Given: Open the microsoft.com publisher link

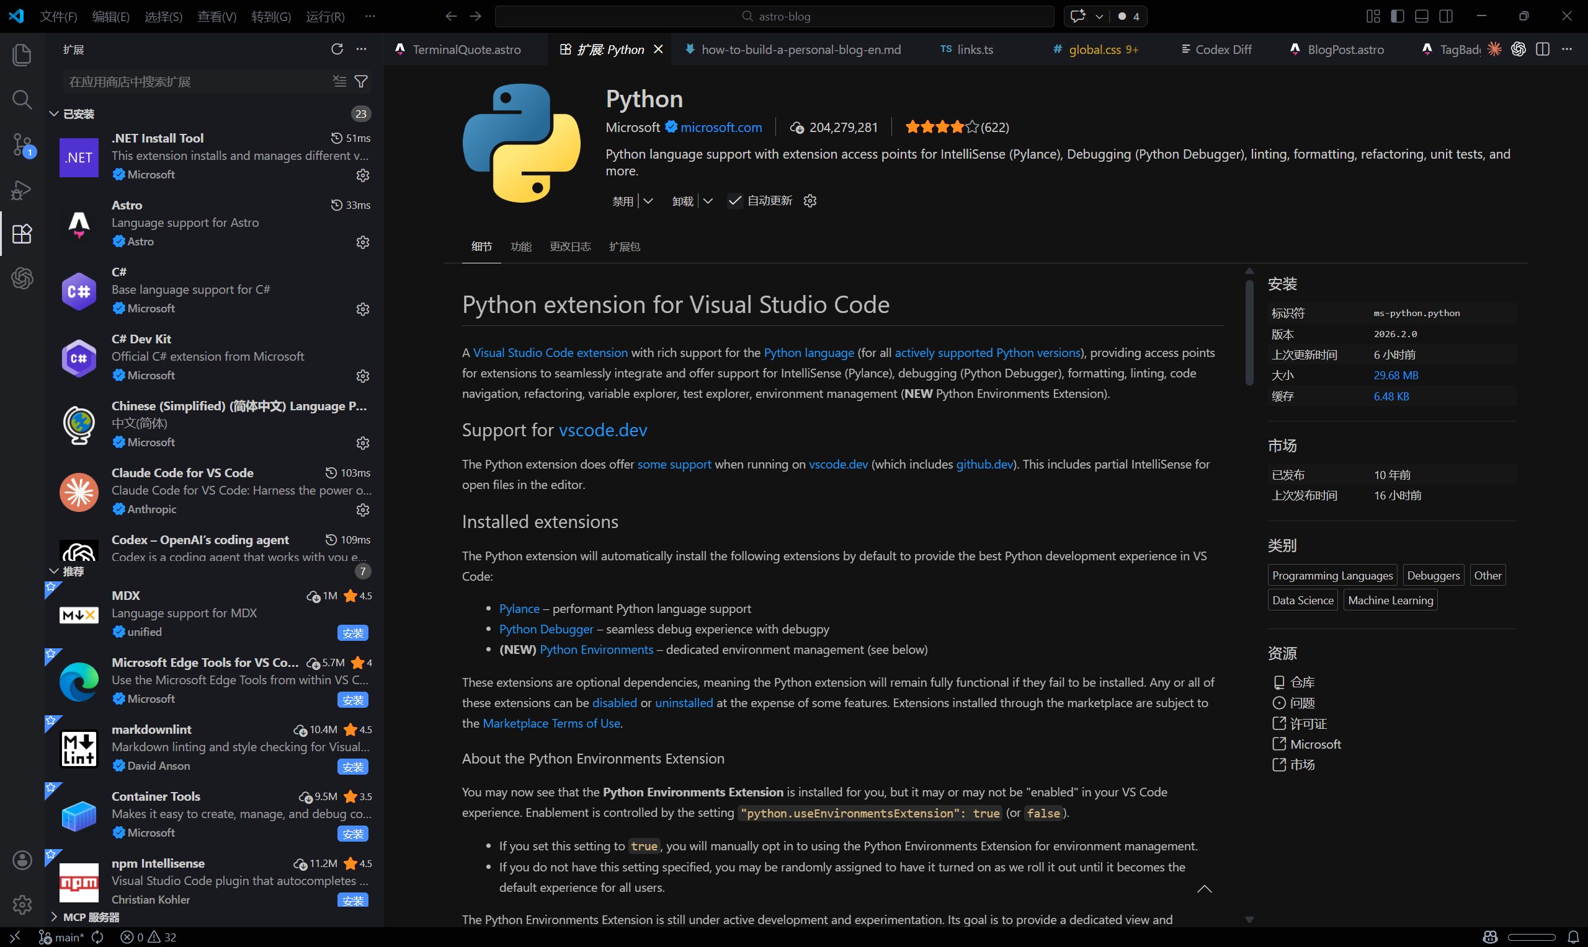Looking at the screenshot, I should 721,127.
